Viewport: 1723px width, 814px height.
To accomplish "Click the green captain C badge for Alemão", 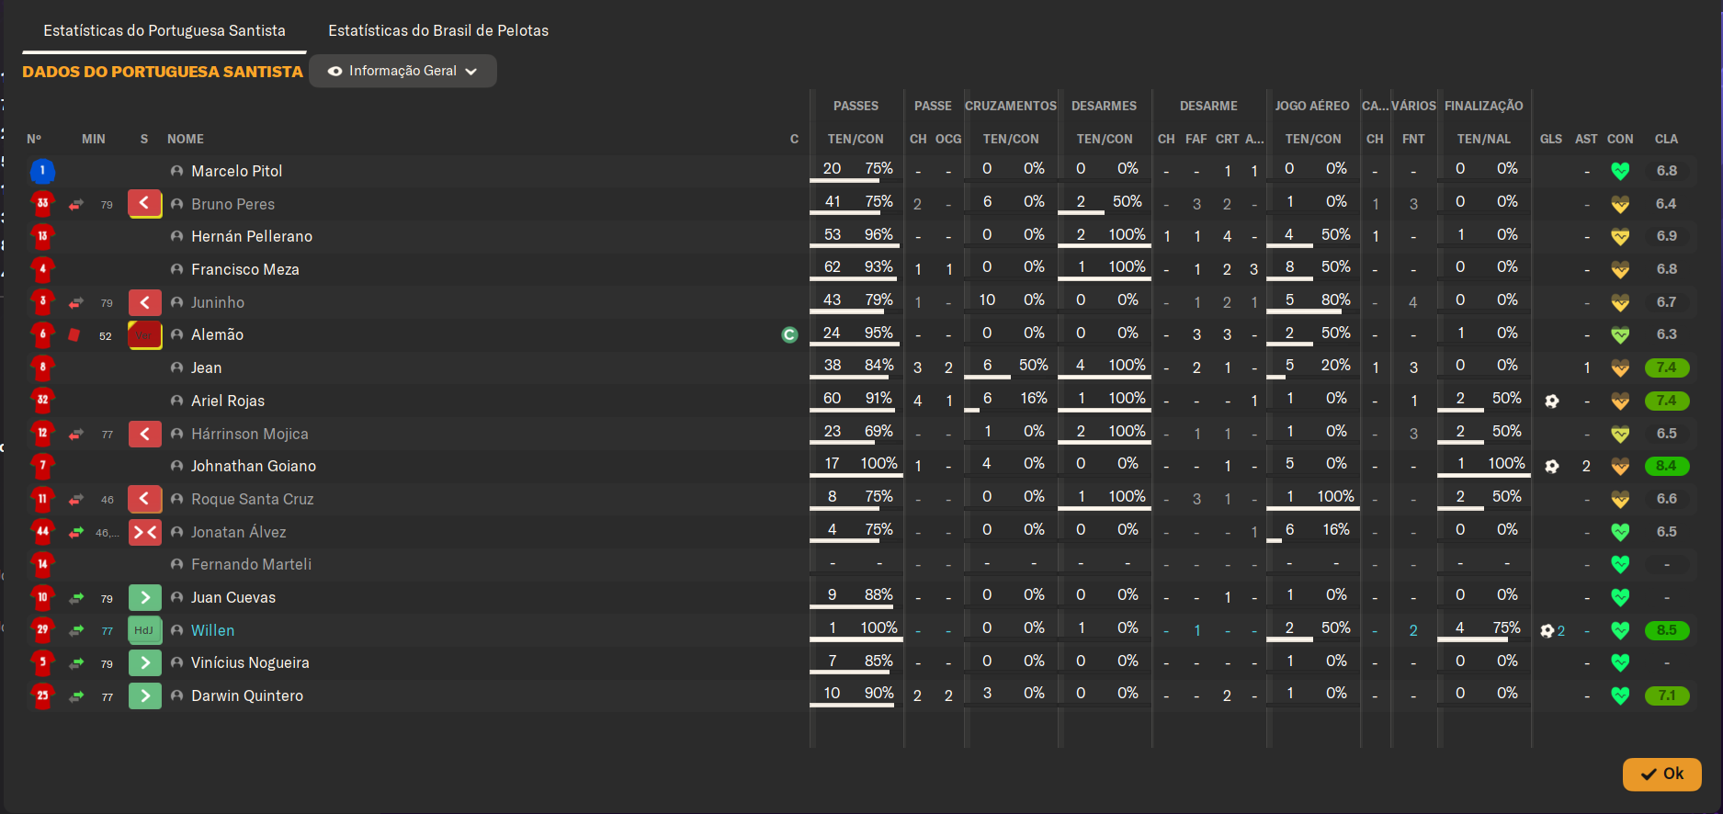I will [789, 335].
